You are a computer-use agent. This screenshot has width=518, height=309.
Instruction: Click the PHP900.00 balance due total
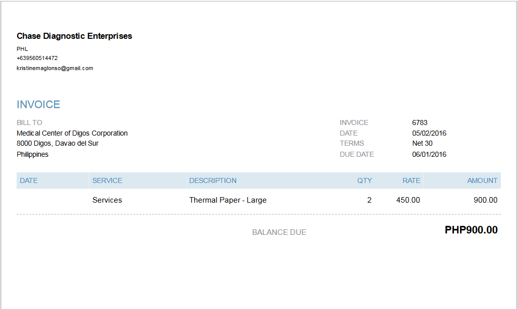coord(471,230)
